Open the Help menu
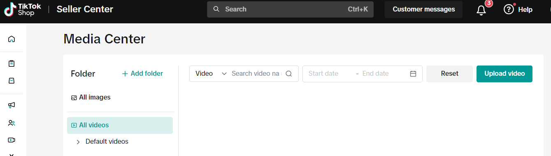Image resolution: width=551 pixels, height=156 pixels. pyautogui.click(x=518, y=9)
